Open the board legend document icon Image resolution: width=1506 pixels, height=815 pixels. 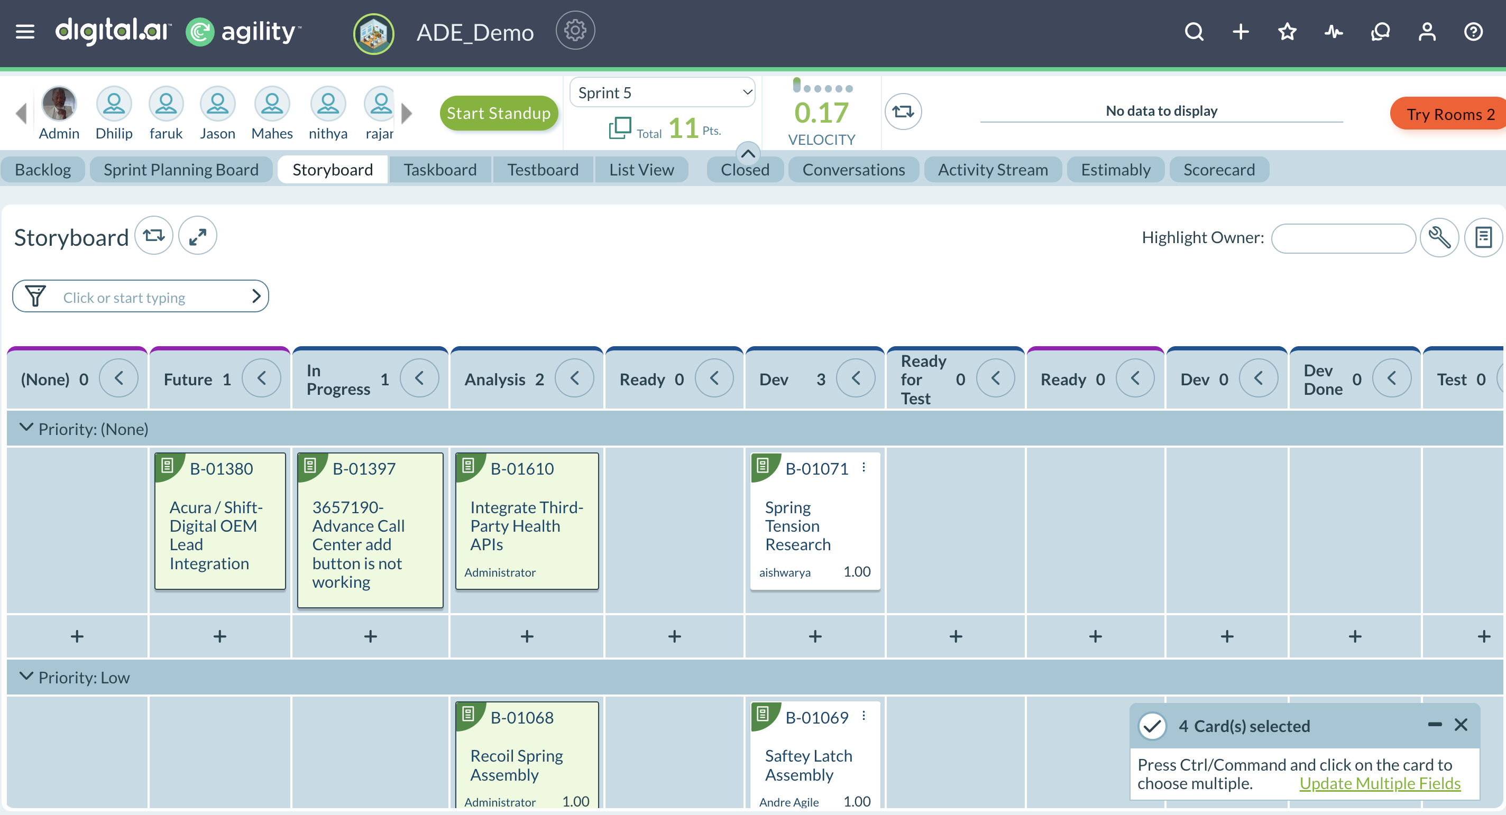[1483, 237]
